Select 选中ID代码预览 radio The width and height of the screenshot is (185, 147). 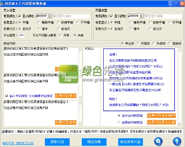119,116
